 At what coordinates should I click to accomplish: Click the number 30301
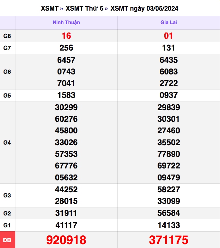pos(168,119)
